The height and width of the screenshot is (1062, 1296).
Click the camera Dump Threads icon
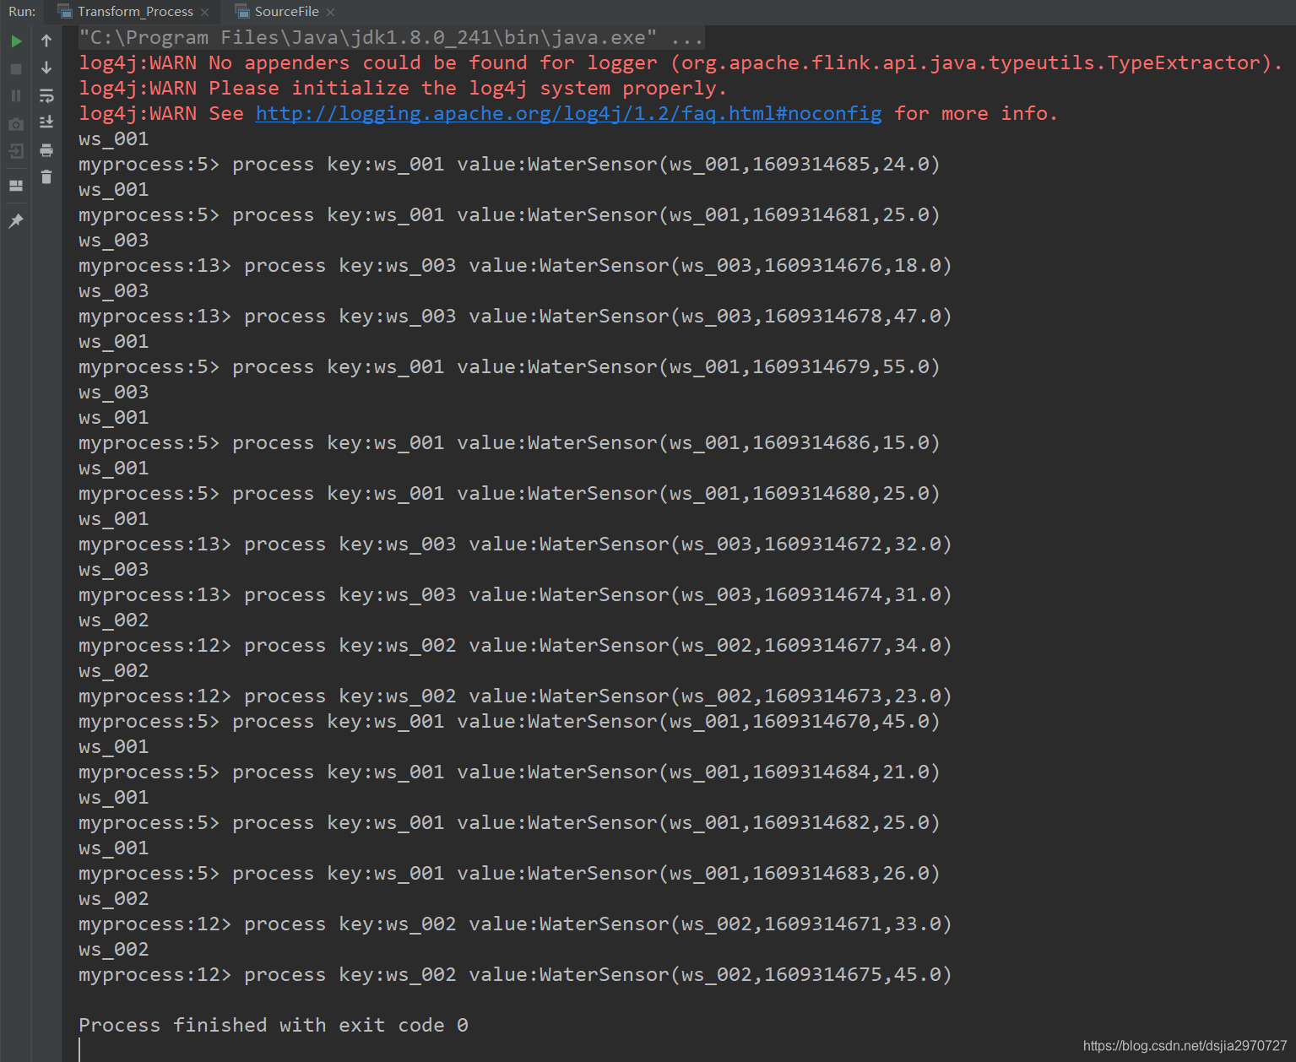click(x=16, y=124)
